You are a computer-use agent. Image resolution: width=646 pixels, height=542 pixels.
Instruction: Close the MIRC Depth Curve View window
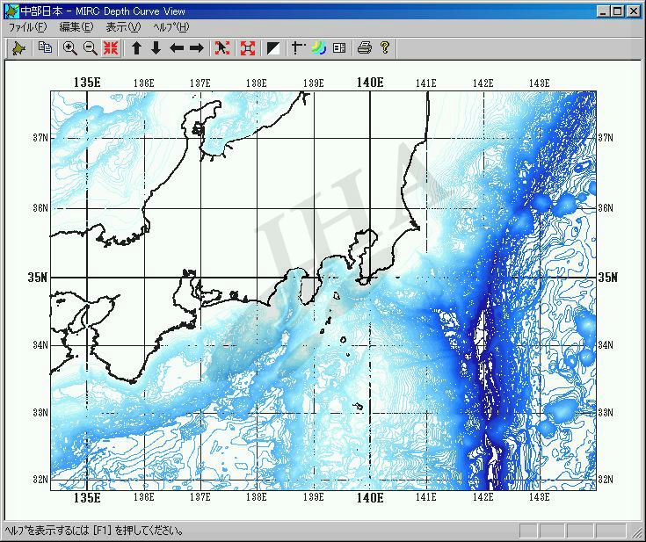pyautogui.click(x=634, y=11)
